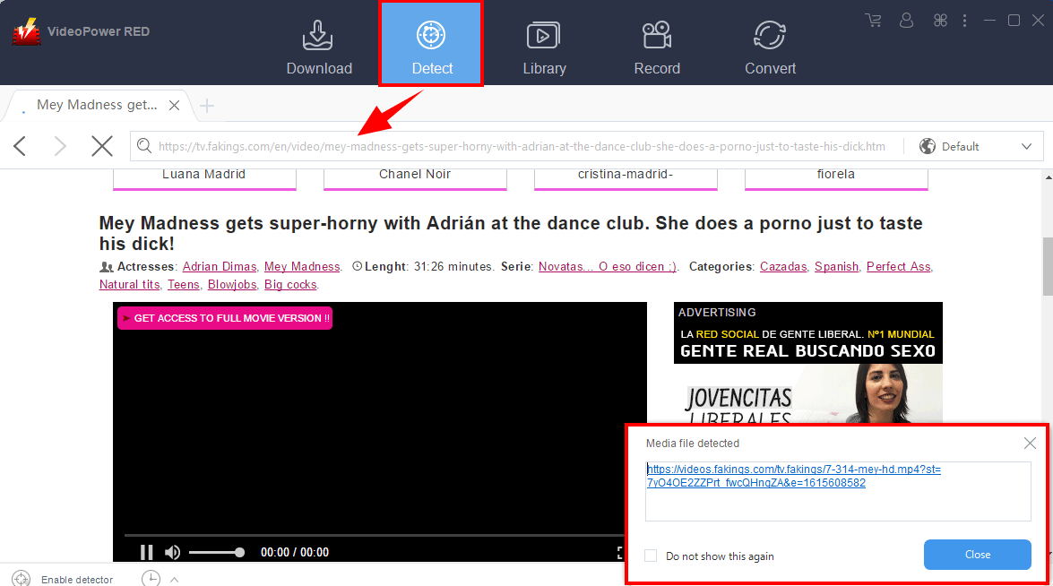Add a new browser tab
Screen dimensions: 1053x586
tap(207, 106)
